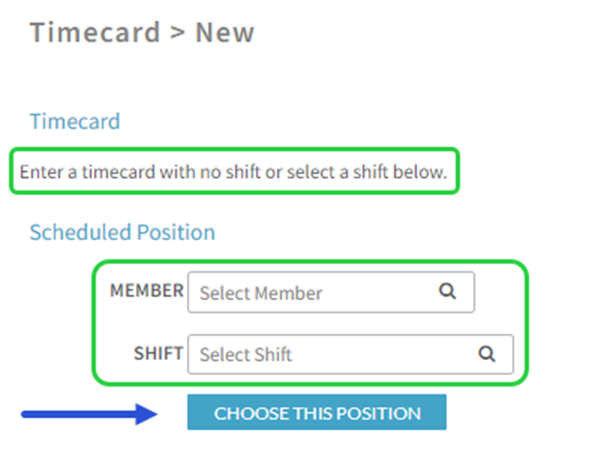Click the SHIFT field label
This screenshot has height=463, width=607.
(158, 353)
